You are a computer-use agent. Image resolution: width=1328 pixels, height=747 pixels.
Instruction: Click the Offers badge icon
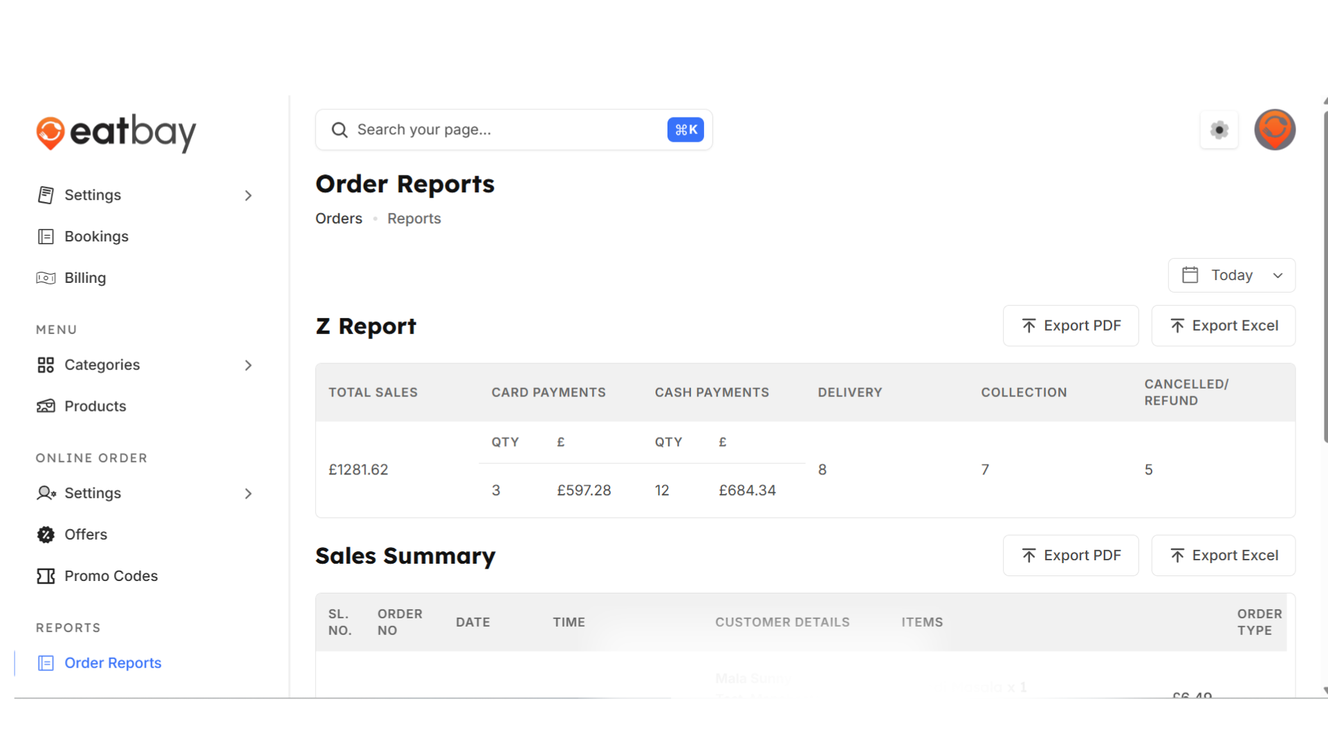tap(46, 535)
